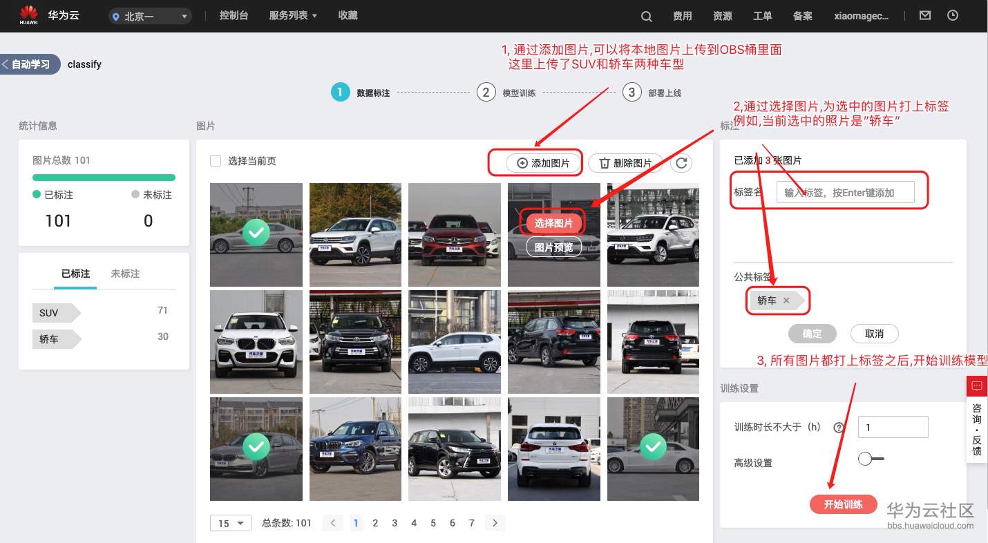This screenshot has width=988, height=543.
Task: Deselect the checked silver sedan in top row
Action: (x=256, y=234)
